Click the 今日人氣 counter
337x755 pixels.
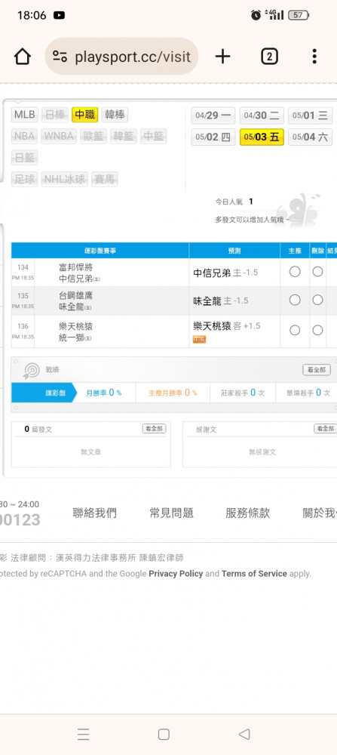pyautogui.click(x=234, y=202)
